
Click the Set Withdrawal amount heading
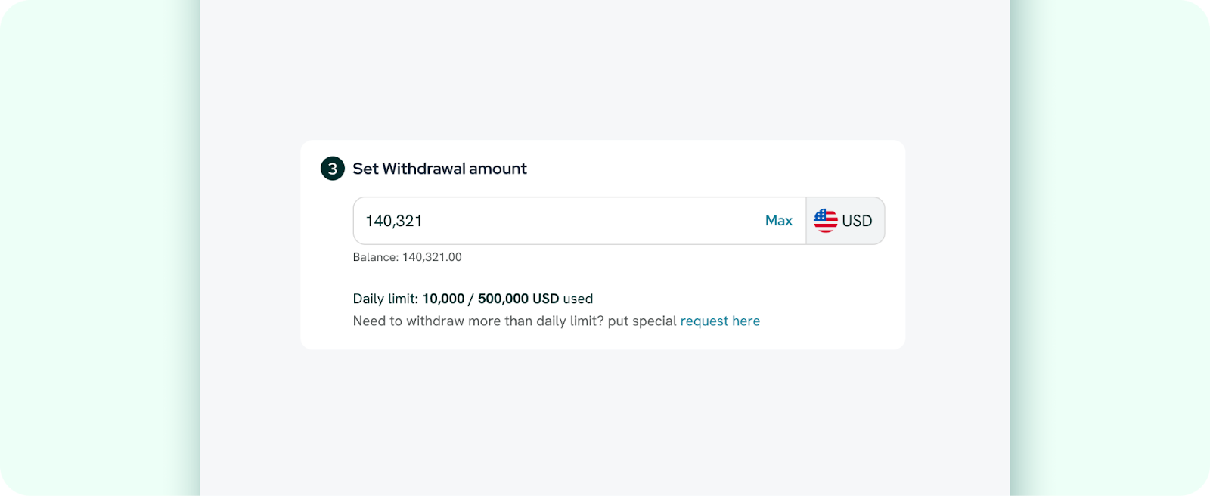point(439,169)
